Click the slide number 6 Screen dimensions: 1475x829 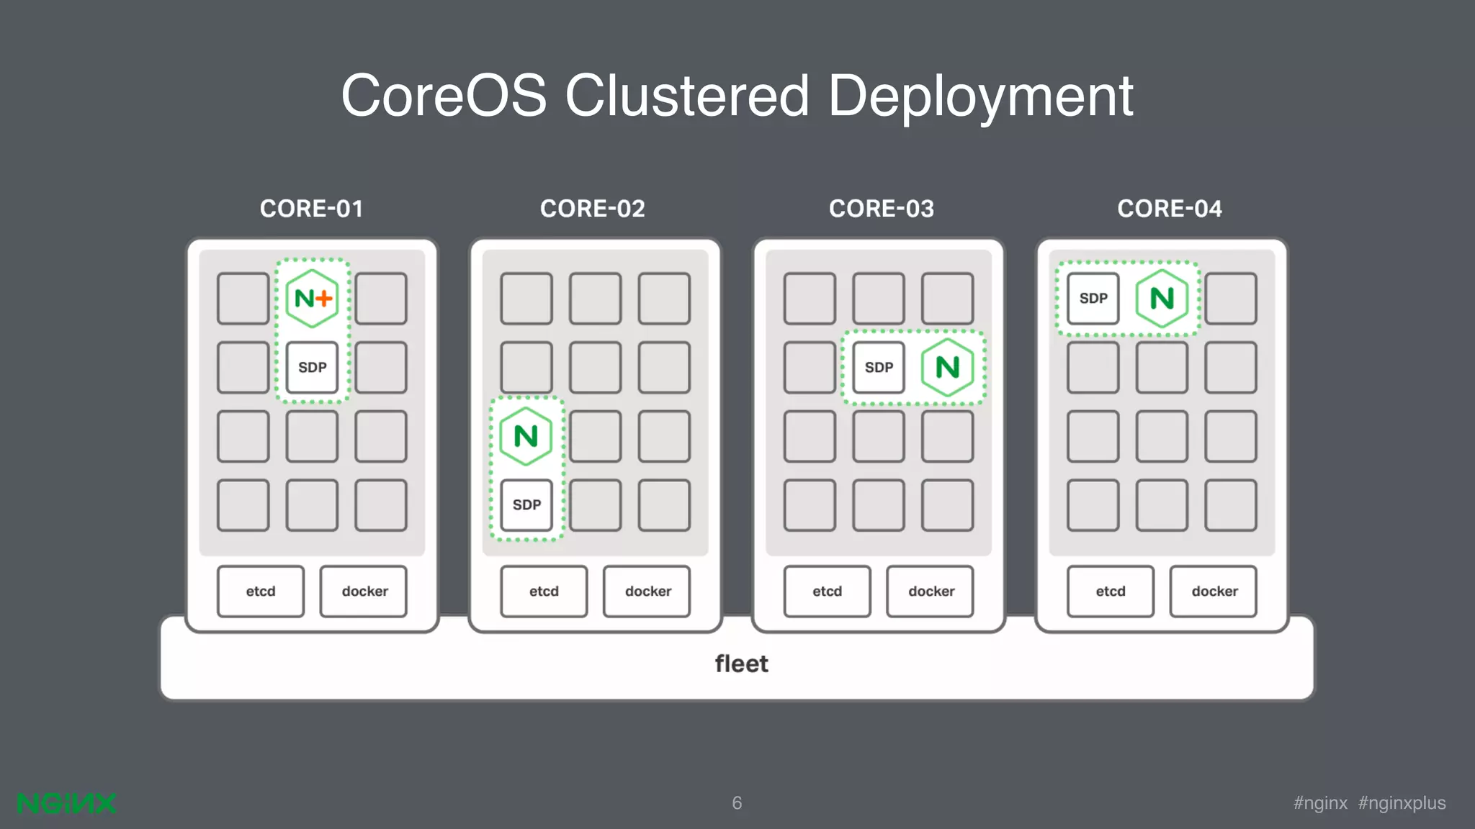point(737,803)
